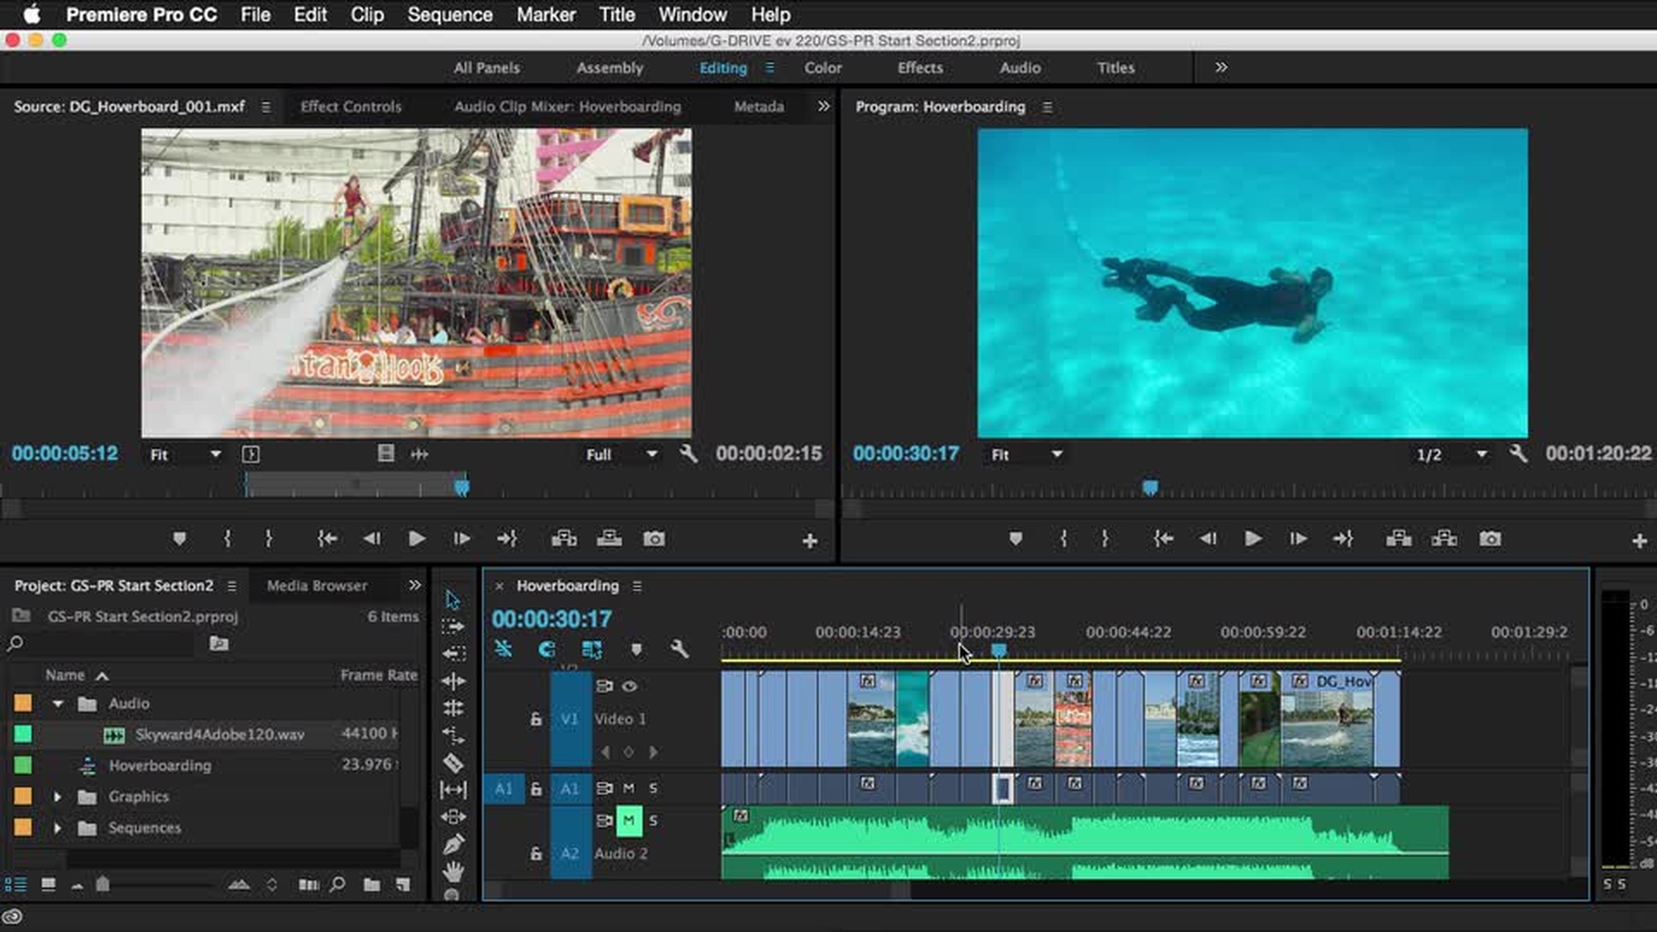Open Program monitor settings wrench
This screenshot has height=932, width=1657.
point(1519,454)
